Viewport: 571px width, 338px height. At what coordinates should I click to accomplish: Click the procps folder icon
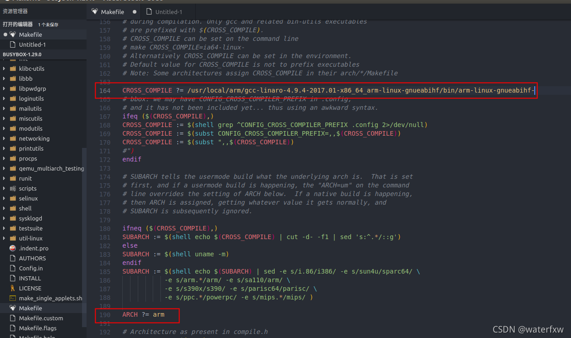tap(13, 158)
